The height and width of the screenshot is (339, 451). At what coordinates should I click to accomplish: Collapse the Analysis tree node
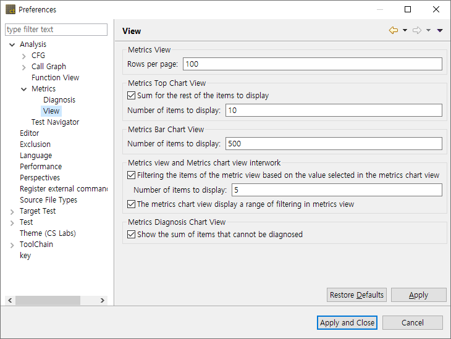tap(12, 44)
